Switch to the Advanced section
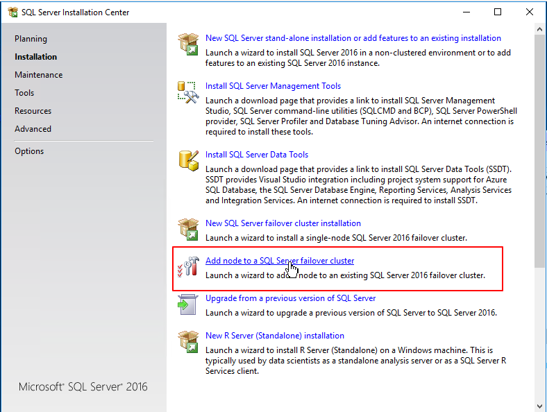The height and width of the screenshot is (412, 547). [33, 129]
